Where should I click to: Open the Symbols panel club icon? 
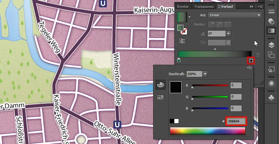271,97
